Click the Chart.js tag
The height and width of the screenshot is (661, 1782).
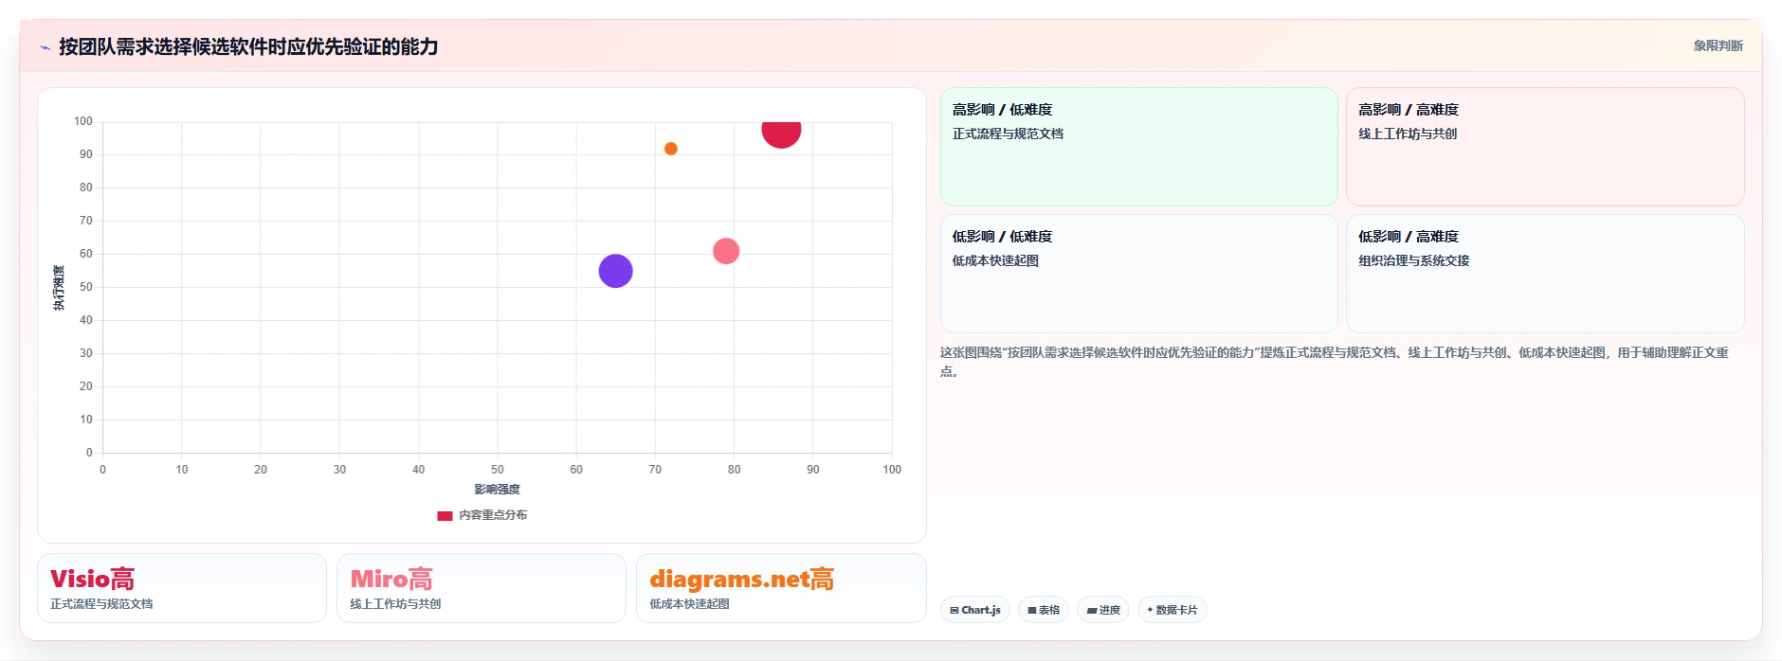point(975,610)
